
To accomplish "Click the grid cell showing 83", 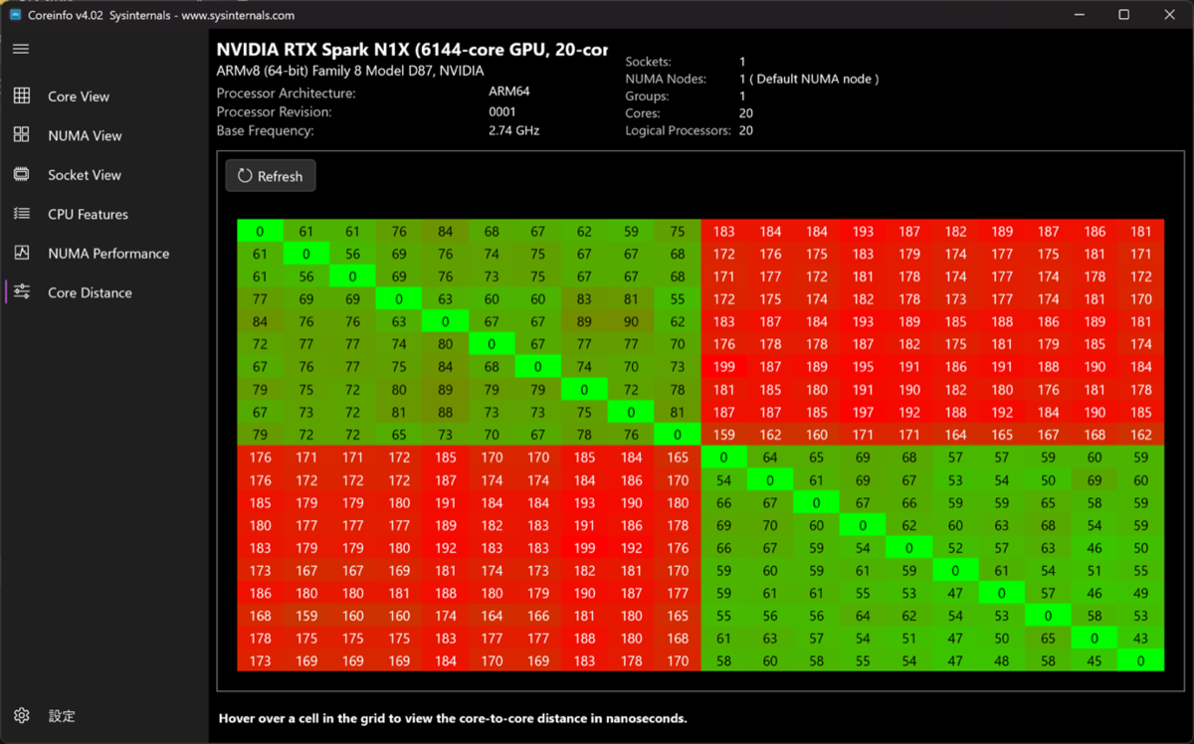I will tap(584, 299).
